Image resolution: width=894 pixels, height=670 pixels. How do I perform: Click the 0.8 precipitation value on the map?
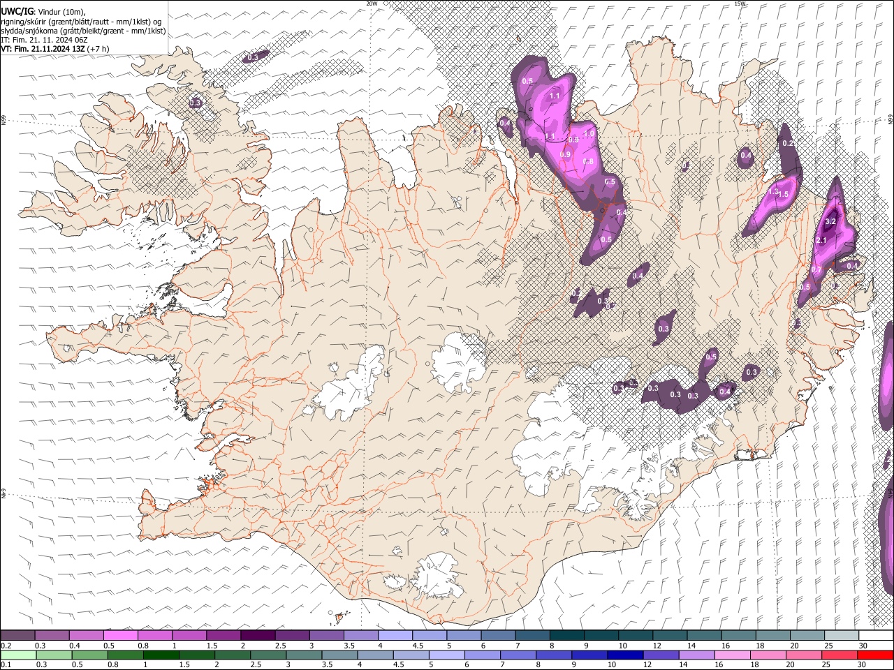click(x=588, y=161)
